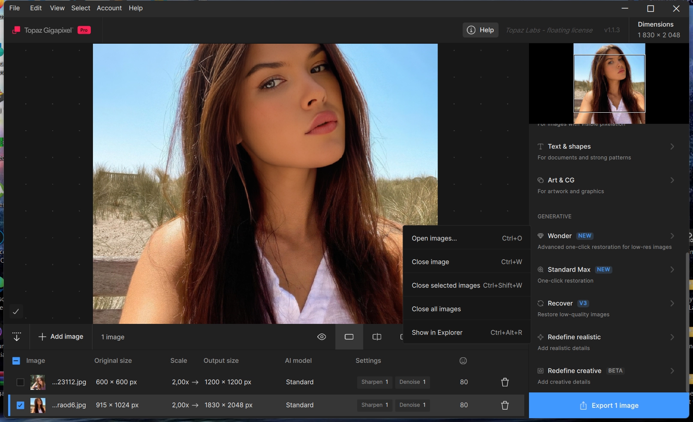Image resolution: width=693 pixels, height=422 pixels.
Task: Click the collapse panel down-arrow icon
Action: [x=17, y=337]
